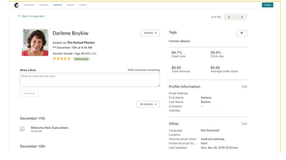Click the 64.7% open rate value
Viewport: 286px width, 160px height.
coord(177,52)
